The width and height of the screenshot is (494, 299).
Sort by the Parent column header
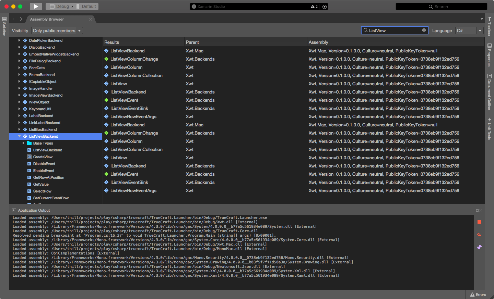246,42
